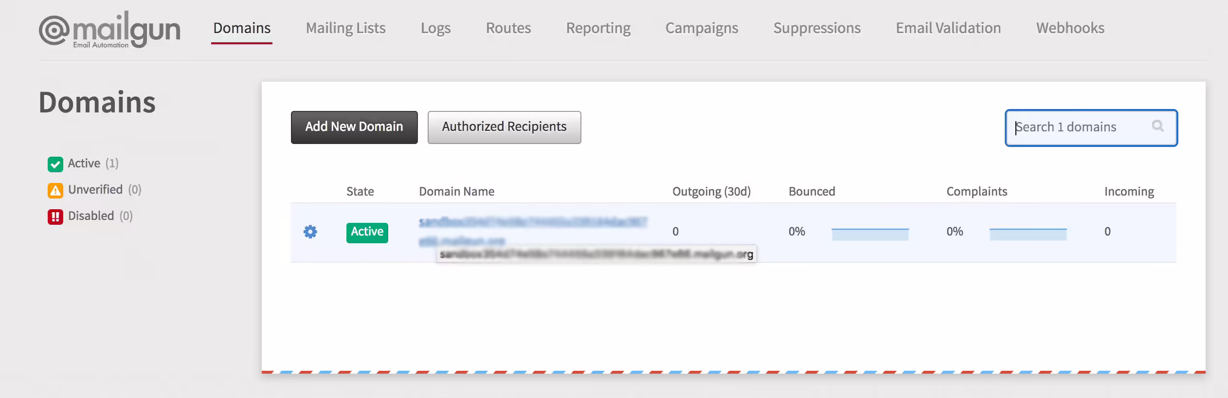Open the domain settings gear icon

click(x=310, y=232)
